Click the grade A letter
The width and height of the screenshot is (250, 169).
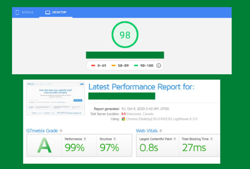(x=44, y=145)
